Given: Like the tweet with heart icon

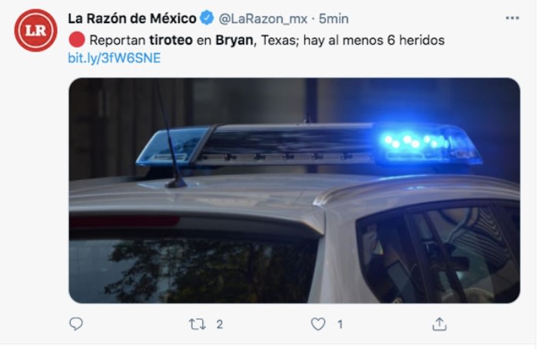Looking at the screenshot, I should [x=318, y=324].
